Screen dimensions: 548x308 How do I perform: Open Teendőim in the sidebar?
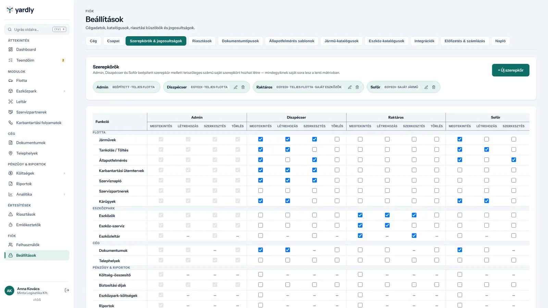click(x=37, y=60)
